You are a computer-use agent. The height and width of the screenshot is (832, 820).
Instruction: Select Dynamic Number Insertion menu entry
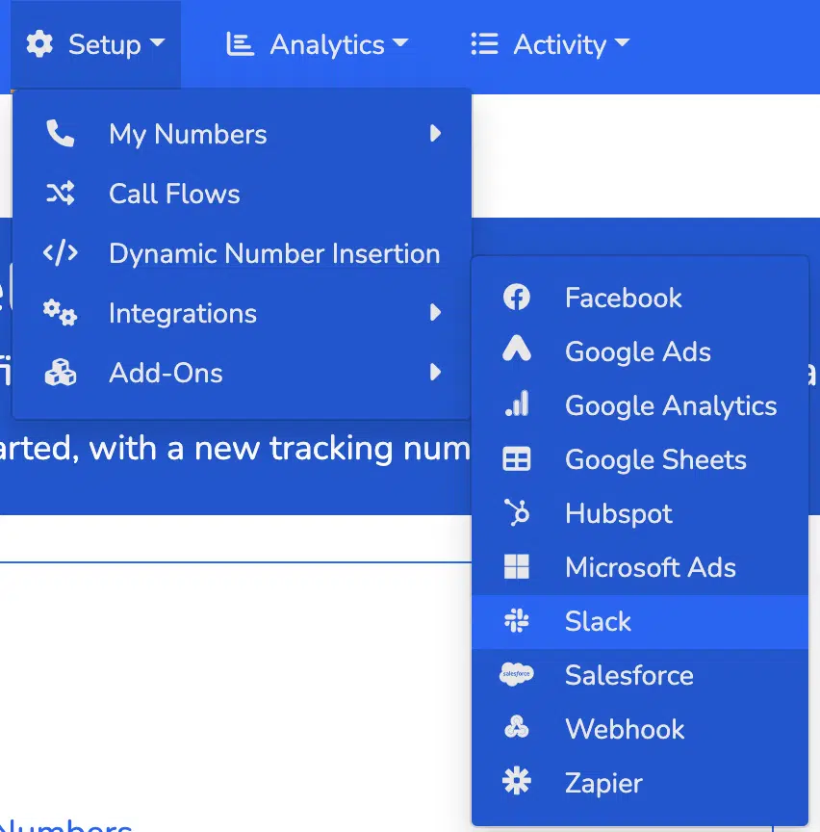pos(242,253)
